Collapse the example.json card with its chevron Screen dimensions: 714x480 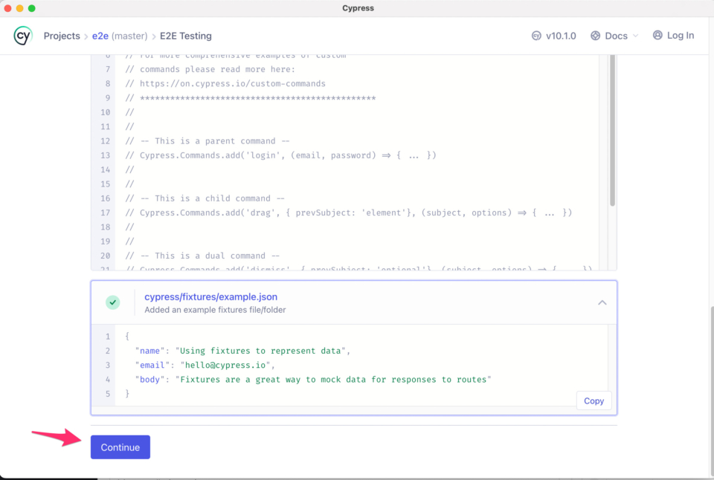click(x=602, y=302)
